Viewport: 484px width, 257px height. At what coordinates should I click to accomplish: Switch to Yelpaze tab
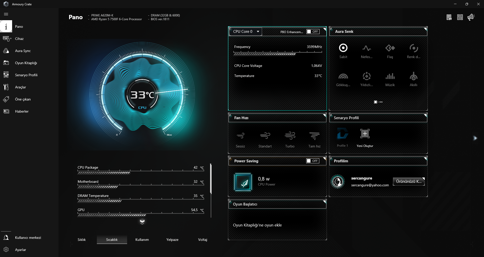(x=172, y=240)
